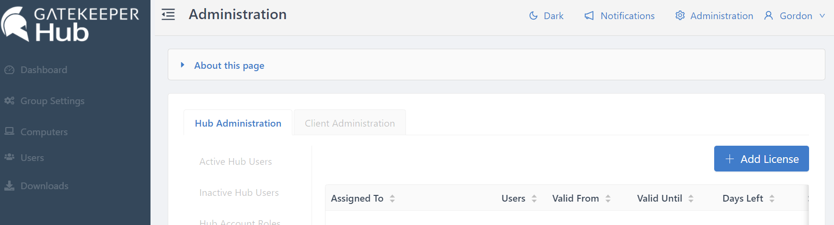Click the moon icon for Dark mode

coord(533,16)
